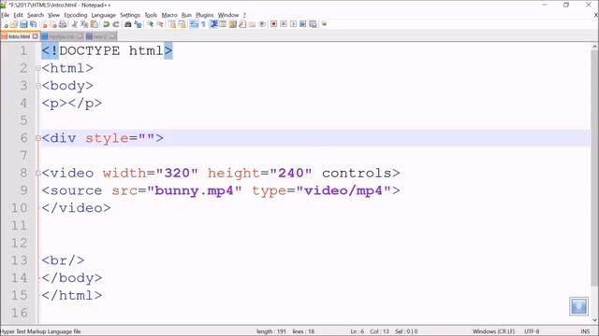This screenshot has height=336, width=599.
Task: Open the Tools menu
Action: pyautogui.click(x=151, y=15)
